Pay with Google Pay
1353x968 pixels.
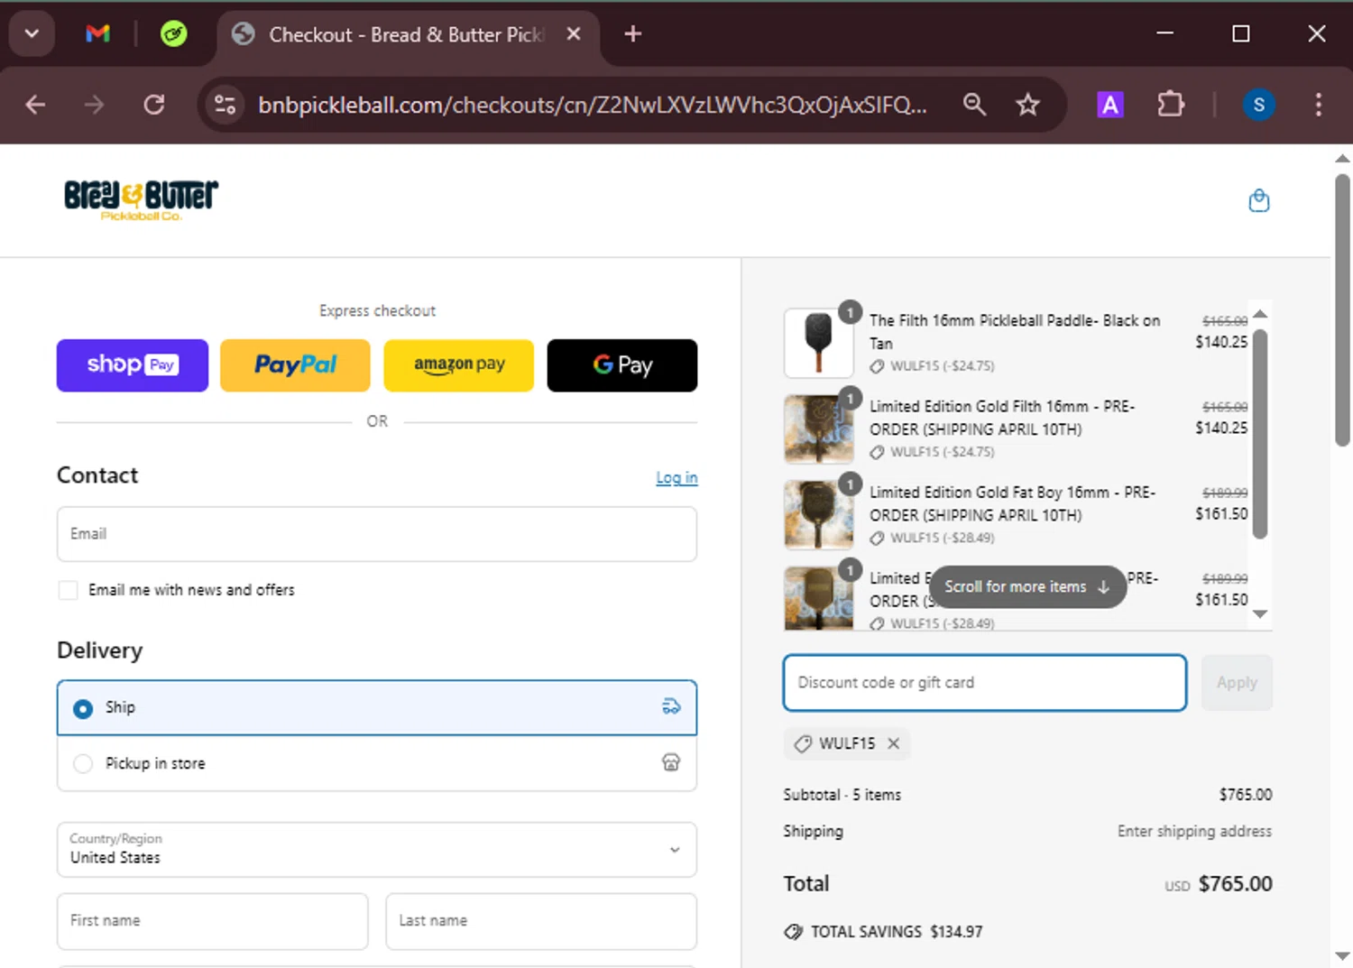coord(622,365)
